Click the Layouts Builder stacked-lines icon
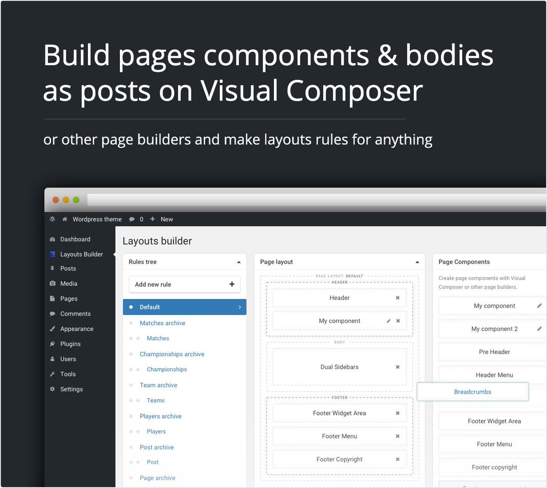 (52, 254)
